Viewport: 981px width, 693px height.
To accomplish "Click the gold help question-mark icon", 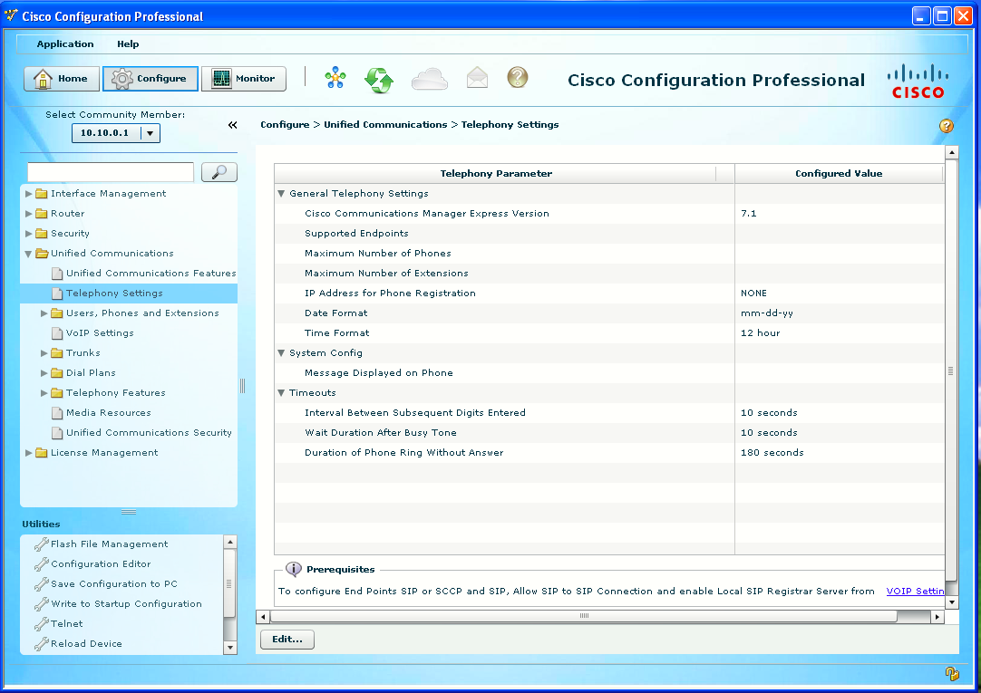I will pos(518,78).
